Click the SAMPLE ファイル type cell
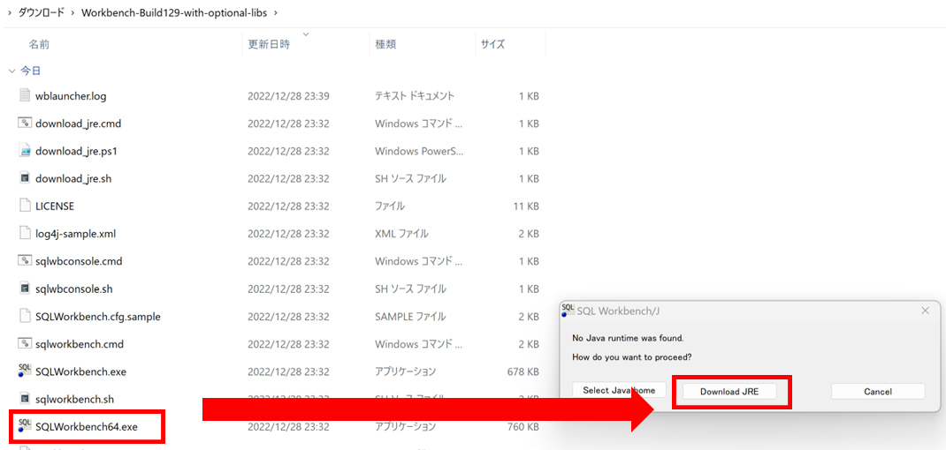 pos(410,316)
